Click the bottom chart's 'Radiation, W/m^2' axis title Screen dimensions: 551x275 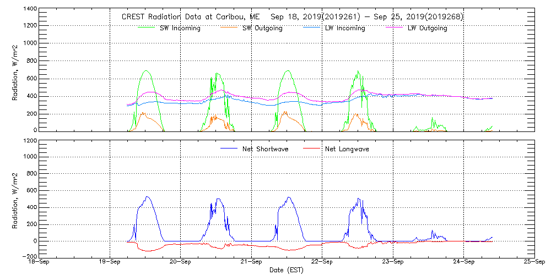[15, 198]
